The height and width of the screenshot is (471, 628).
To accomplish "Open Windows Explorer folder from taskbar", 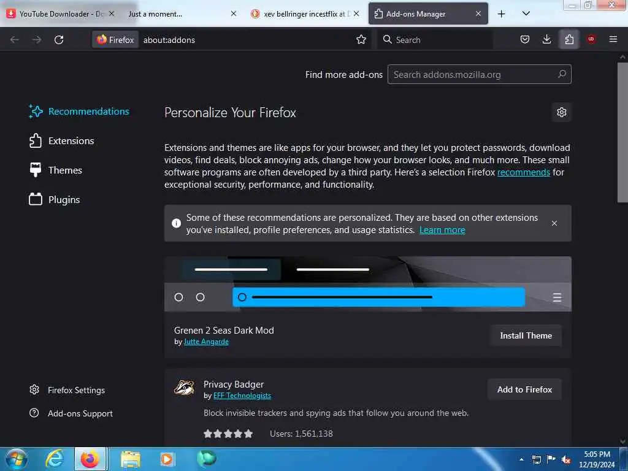I will (x=131, y=459).
